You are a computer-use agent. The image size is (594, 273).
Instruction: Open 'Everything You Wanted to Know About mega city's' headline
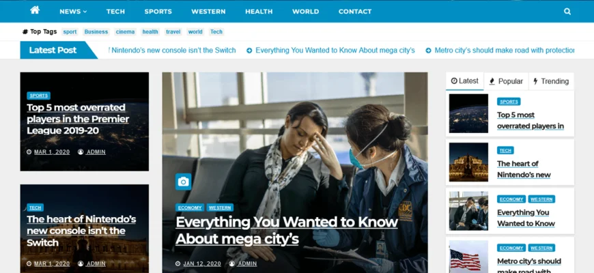pyautogui.click(x=287, y=230)
